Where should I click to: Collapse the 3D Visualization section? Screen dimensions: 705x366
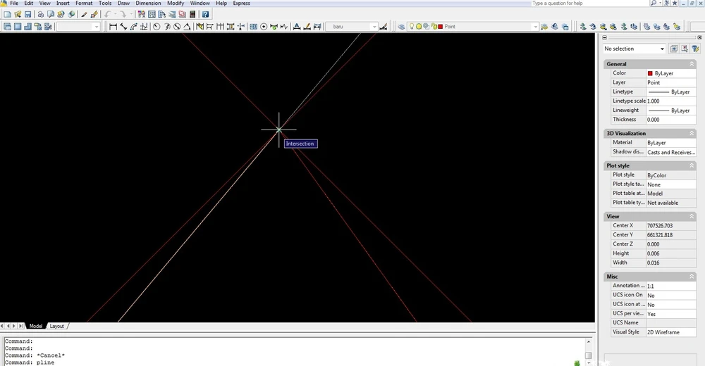[x=692, y=133]
